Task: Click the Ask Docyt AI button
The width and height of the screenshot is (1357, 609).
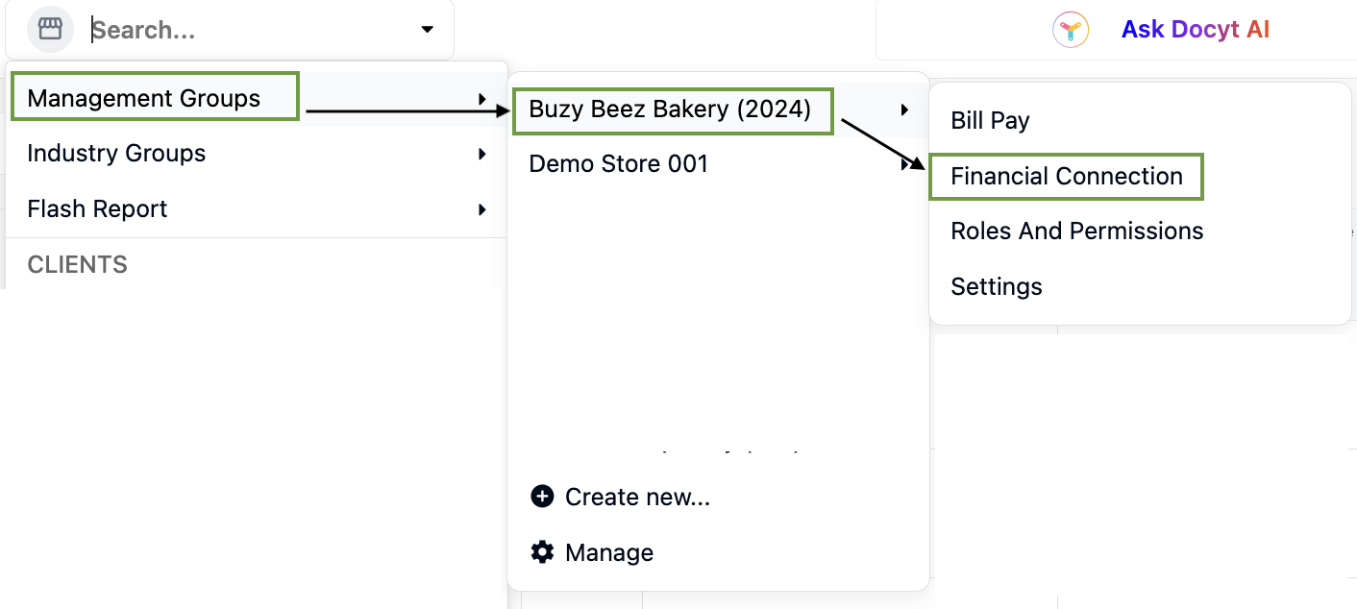Action: point(1195,30)
